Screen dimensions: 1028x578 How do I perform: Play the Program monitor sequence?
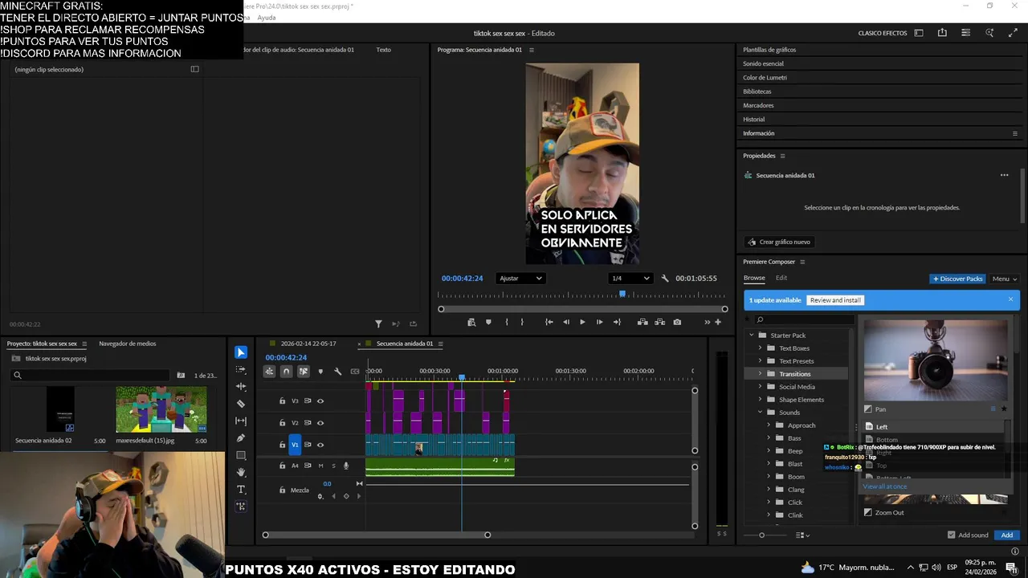pyautogui.click(x=582, y=322)
